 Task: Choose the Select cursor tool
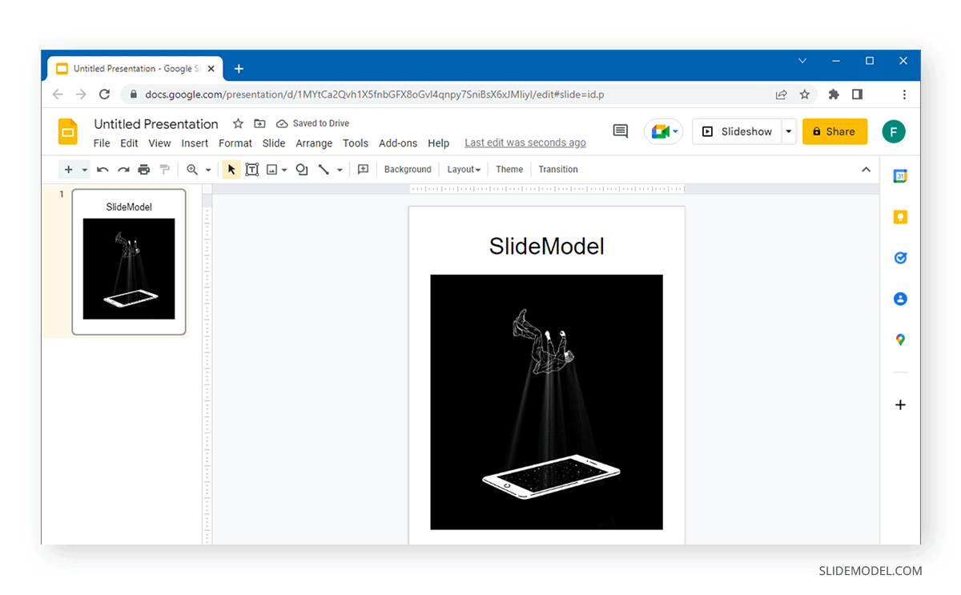pos(231,170)
